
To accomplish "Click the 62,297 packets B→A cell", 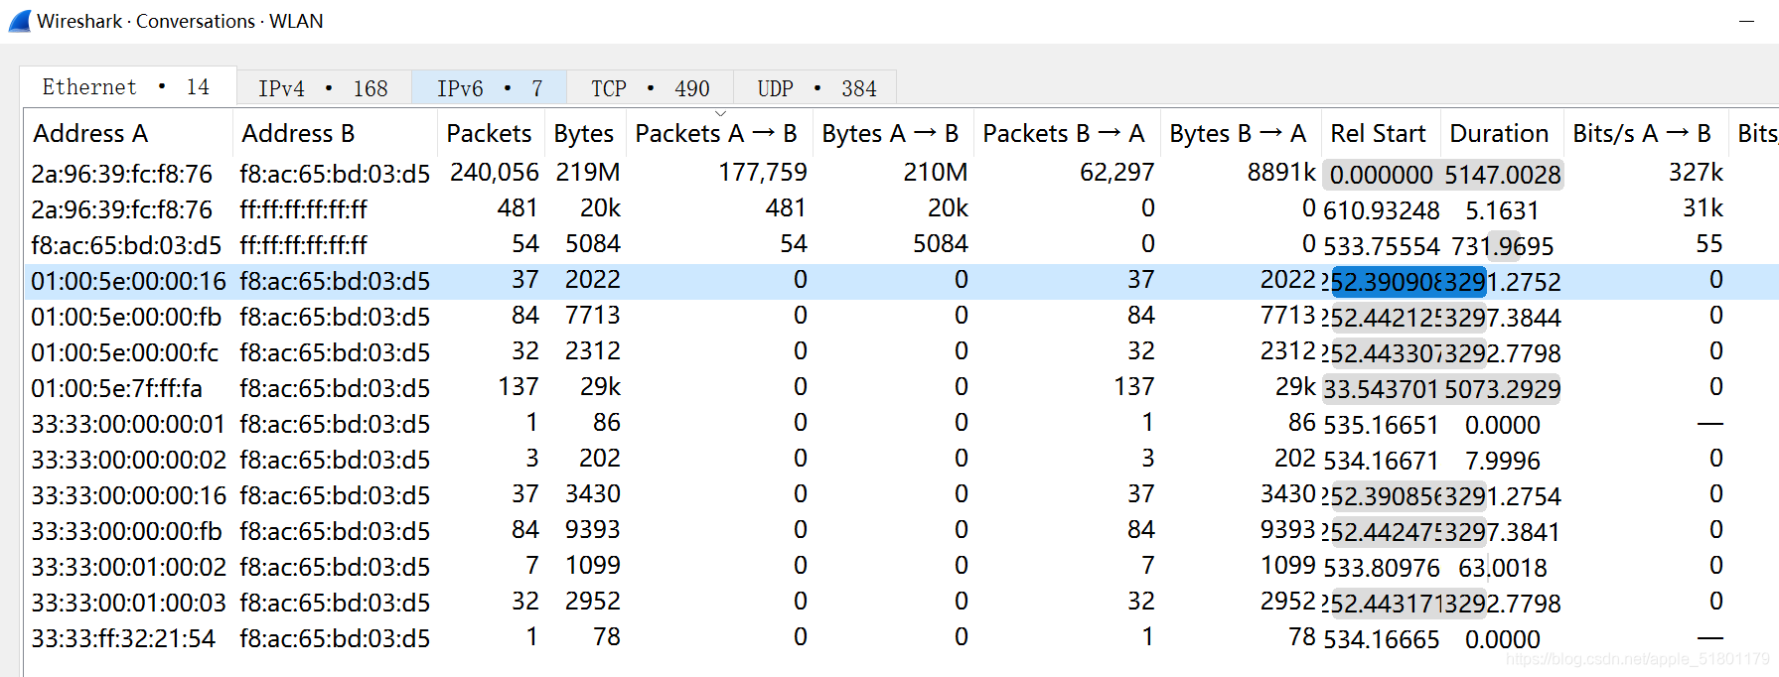I will [x=1116, y=173].
